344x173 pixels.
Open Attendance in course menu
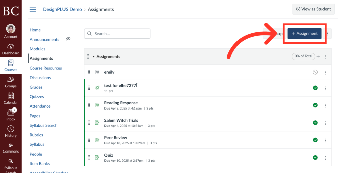tap(40, 106)
